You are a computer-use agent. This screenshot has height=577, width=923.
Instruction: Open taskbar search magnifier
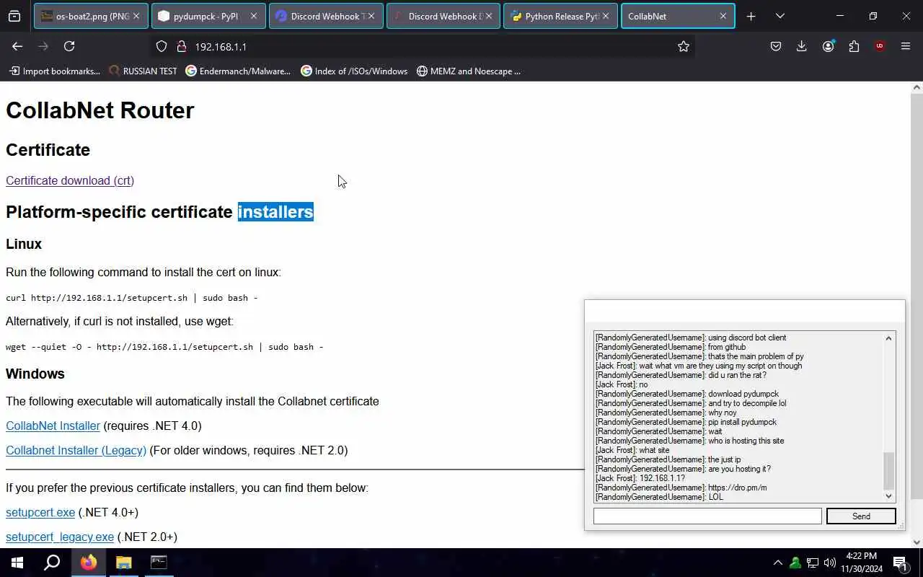click(52, 563)
